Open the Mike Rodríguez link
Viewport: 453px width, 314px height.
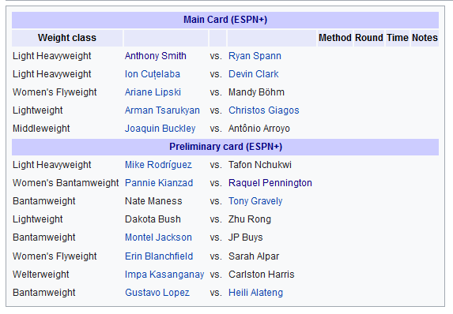click(x=158, y=165)
